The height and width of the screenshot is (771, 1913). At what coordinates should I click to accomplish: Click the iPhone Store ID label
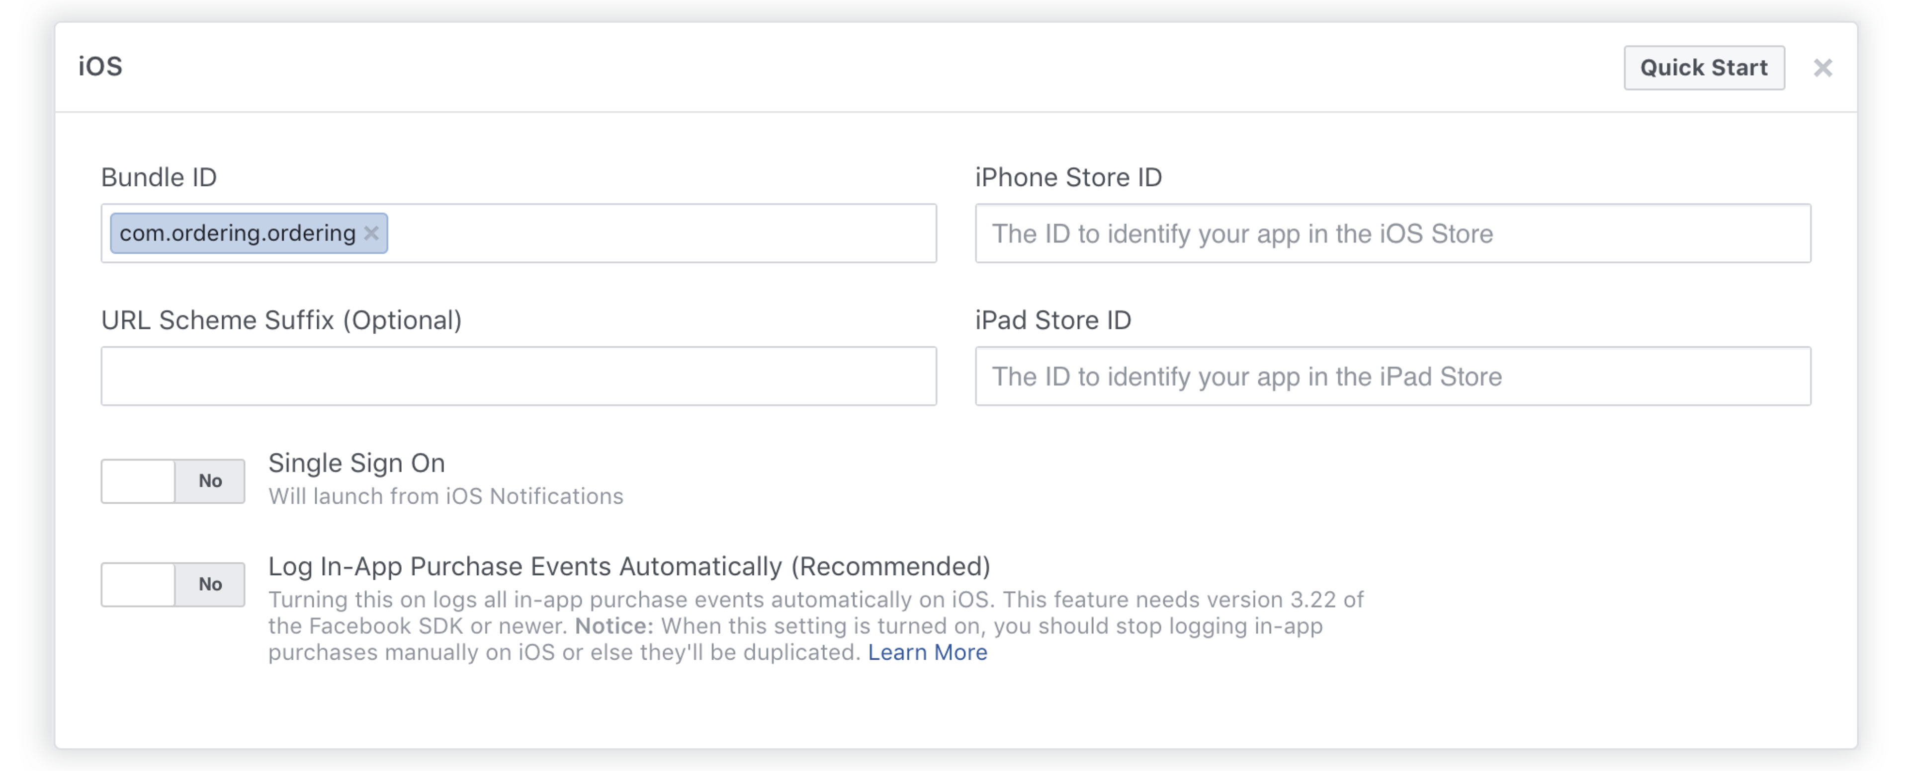[x=1068, y=177]
